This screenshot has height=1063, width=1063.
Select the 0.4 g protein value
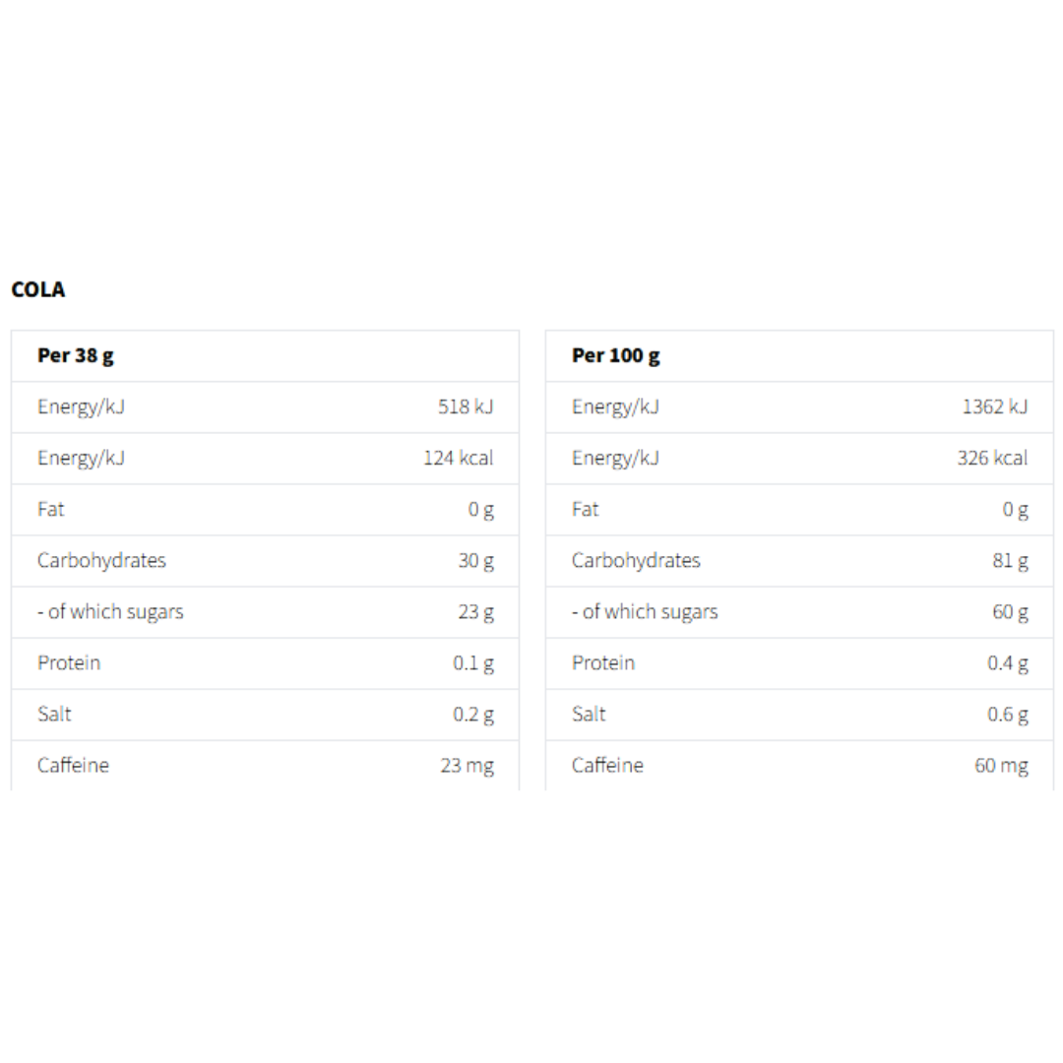[1008, 662]
